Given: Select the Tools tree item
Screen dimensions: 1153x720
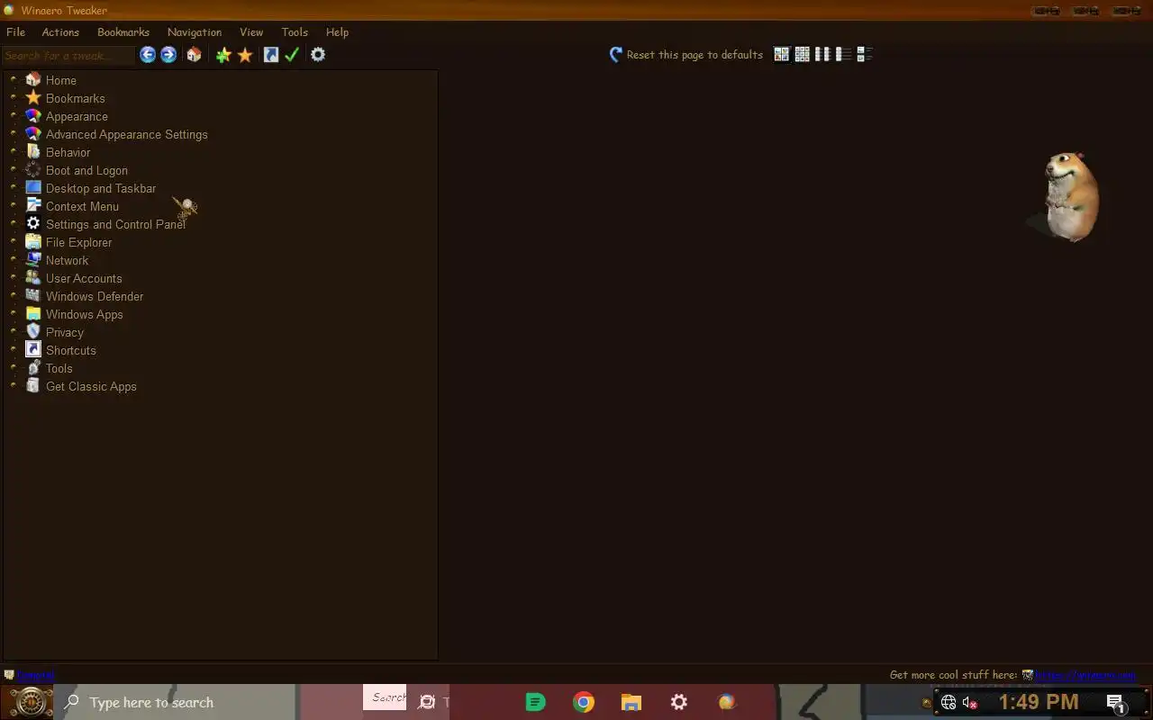Looking at the screenshot, I should pos(59,368).
